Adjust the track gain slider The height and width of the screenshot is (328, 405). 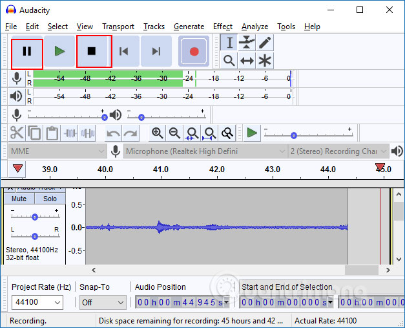[x=34, y=216]
